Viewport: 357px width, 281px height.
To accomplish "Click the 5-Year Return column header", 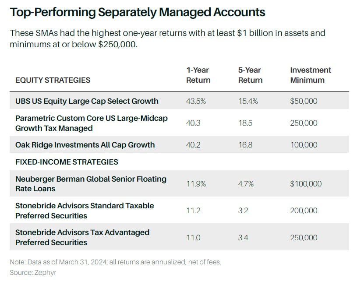I will point(250,75).
